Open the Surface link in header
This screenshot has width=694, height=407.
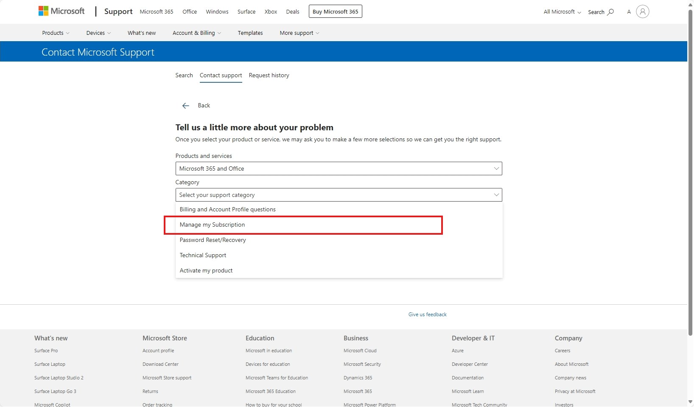[246, 11]
